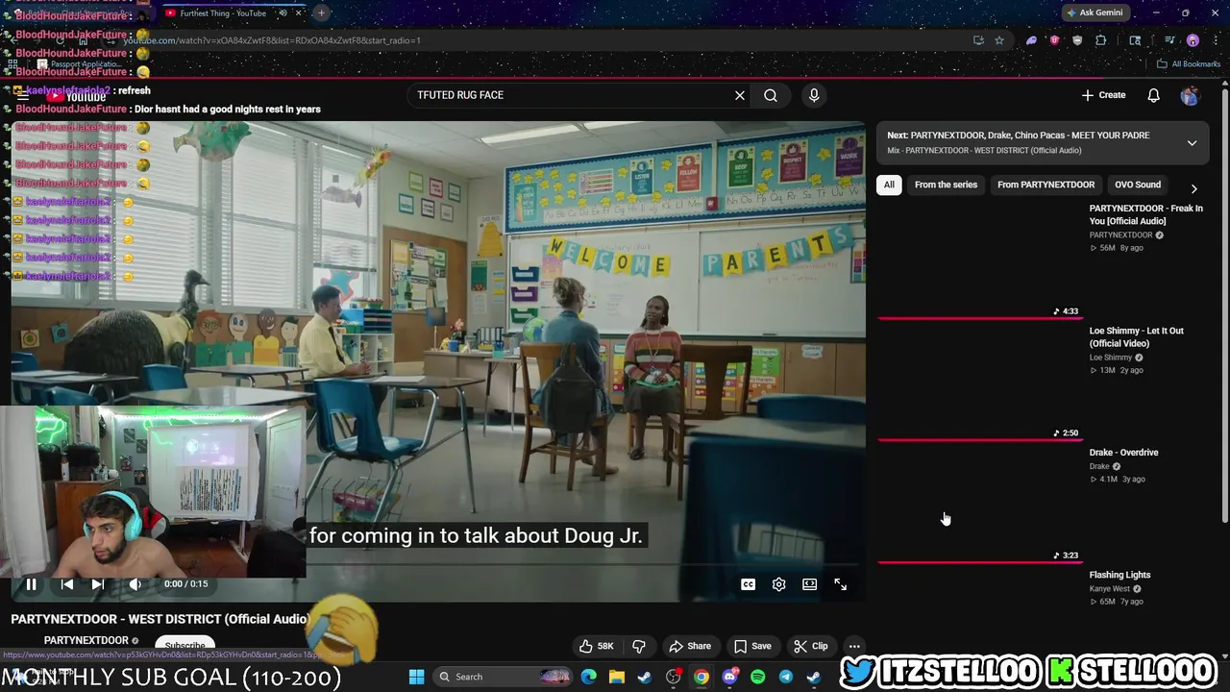
Task: Open more actions three-dot menu below video
Action: (854, 646)
